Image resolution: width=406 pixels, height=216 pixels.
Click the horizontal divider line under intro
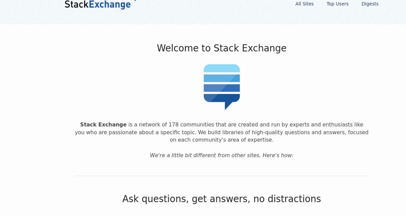[222, 176]
